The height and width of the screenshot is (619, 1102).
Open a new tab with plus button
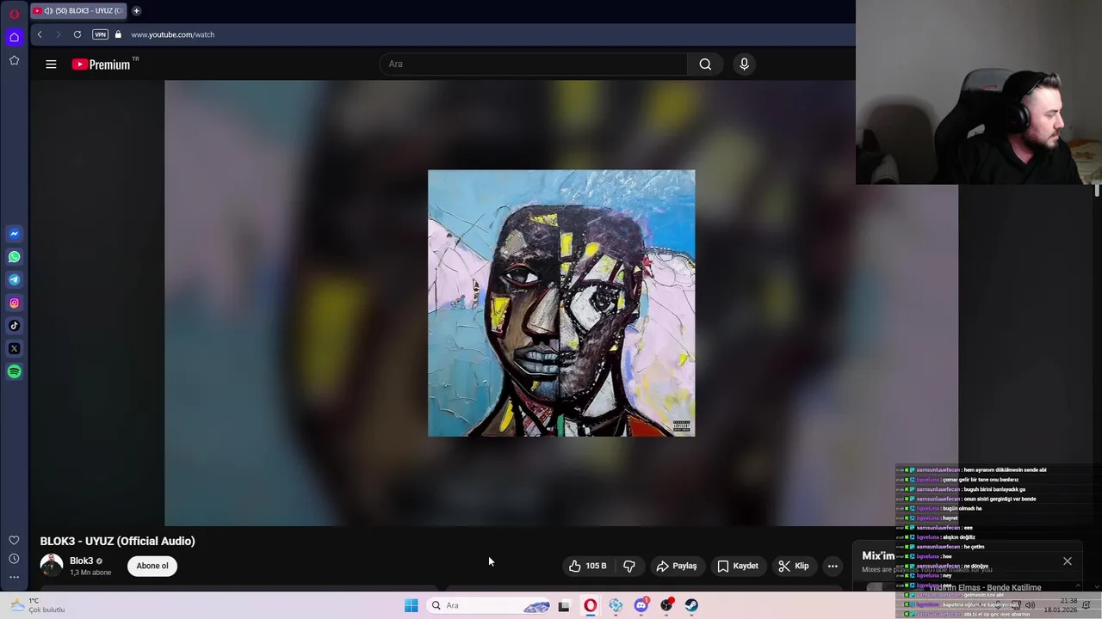point(136,11)
